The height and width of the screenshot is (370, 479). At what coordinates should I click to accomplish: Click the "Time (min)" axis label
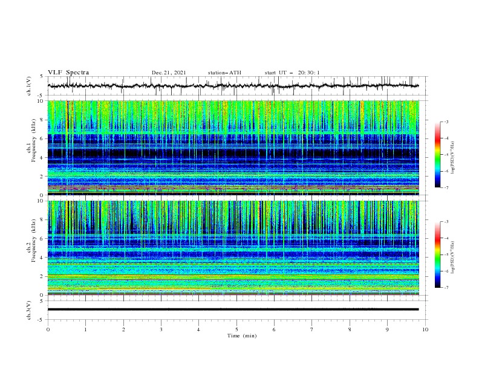(242, 336)
